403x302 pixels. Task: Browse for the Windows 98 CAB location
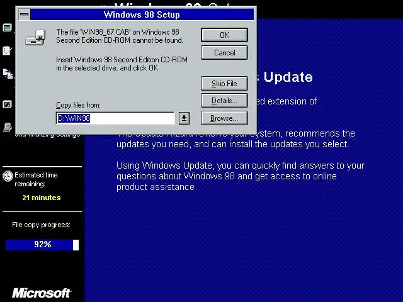click(224, 118)
